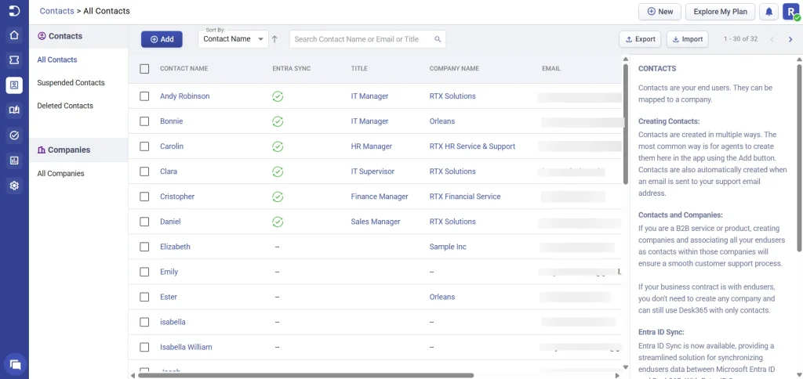The width and height of the screenshot is (803, 379).
Task: Open RTX Financial Service company
Action: pyautogui.click(x=465, y=197)
